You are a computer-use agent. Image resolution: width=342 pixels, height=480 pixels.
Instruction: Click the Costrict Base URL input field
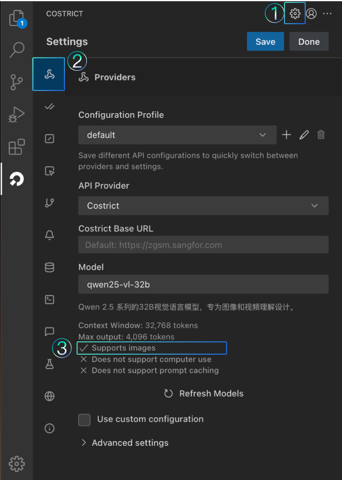click(203, 244)
